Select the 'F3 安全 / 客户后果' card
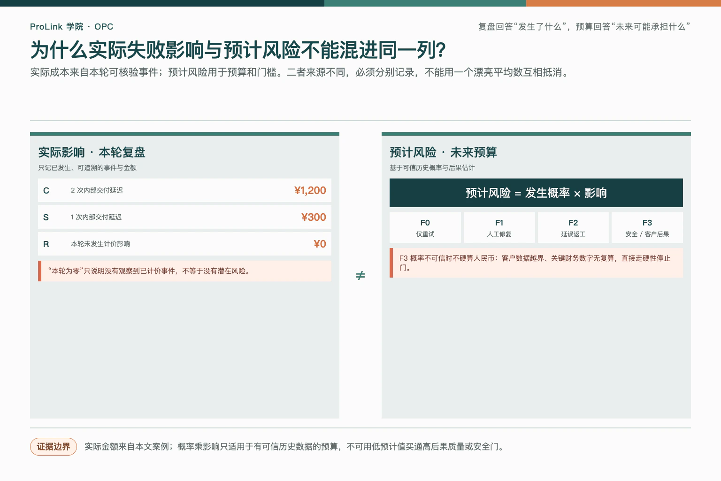 point(647,228)
